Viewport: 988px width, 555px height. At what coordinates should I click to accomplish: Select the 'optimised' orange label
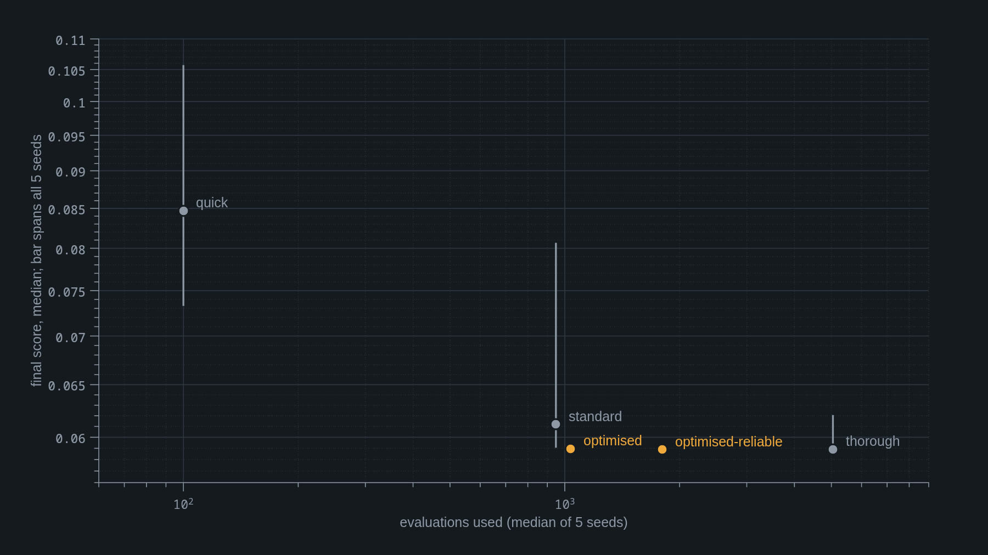[613, 440]
